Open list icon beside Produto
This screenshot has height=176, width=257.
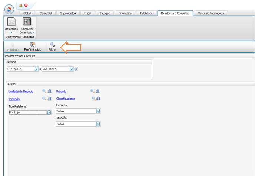(x=98, y=91)
